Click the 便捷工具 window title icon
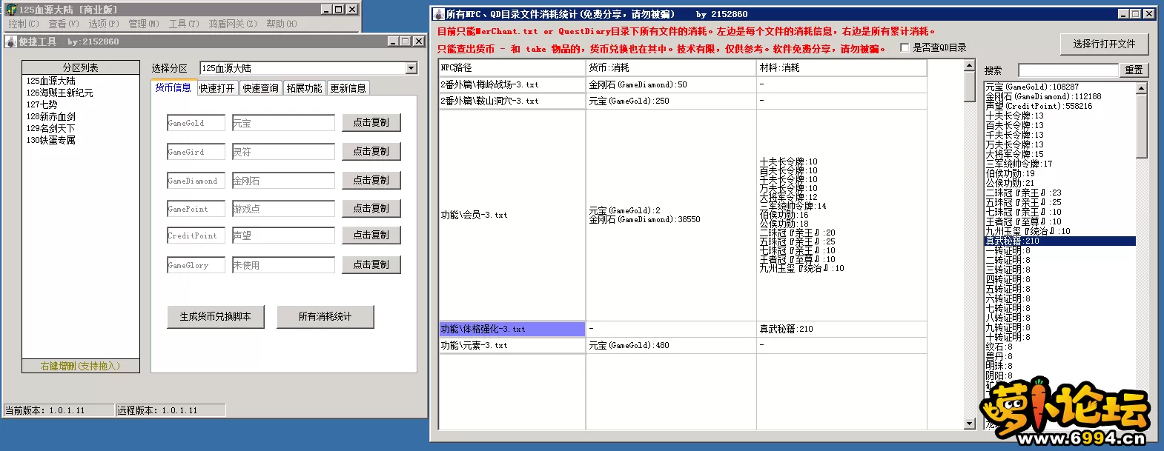Screen dimensions: 1164x451 coord(11,41)
